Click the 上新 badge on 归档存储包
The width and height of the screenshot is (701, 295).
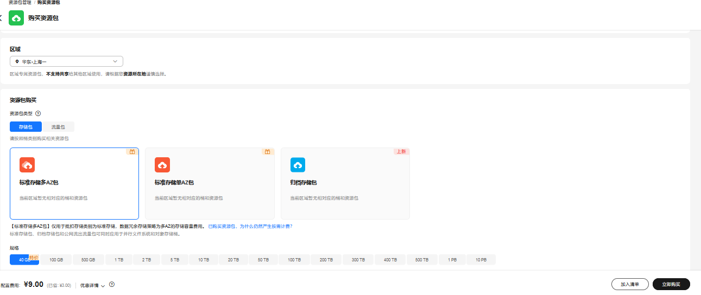pos(401,152)
